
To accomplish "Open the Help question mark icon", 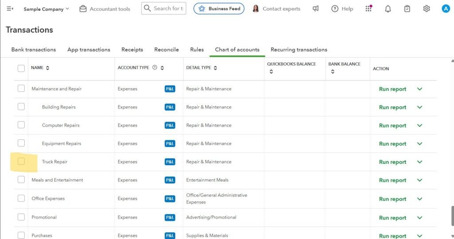I will click(335, 9).
